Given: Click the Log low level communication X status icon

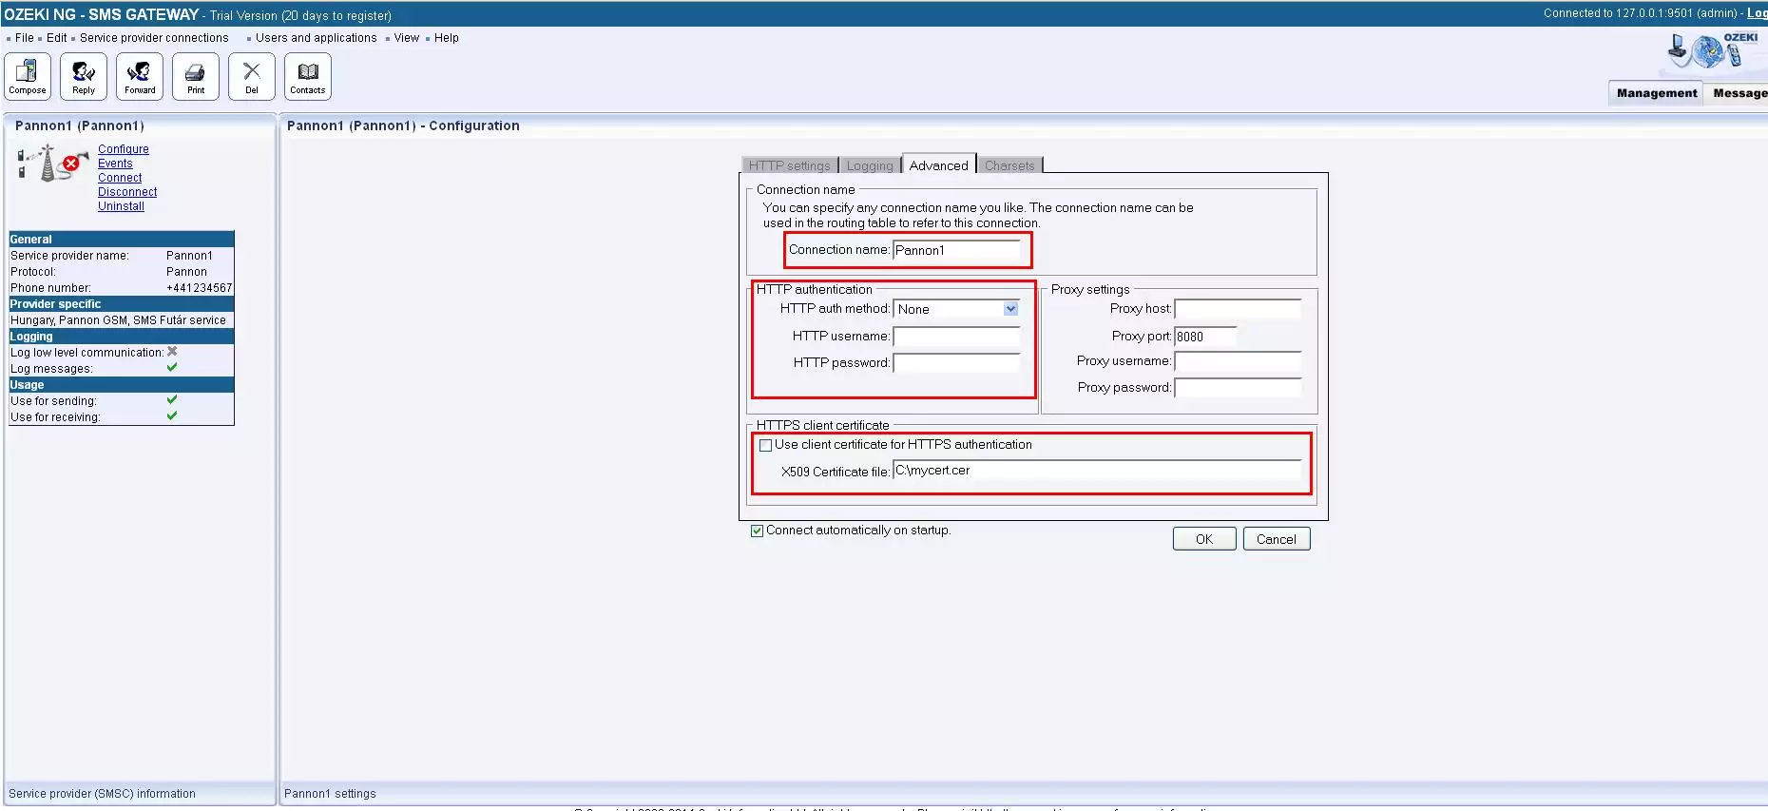Looking at the screenshot, I should (x=172, y=352).
